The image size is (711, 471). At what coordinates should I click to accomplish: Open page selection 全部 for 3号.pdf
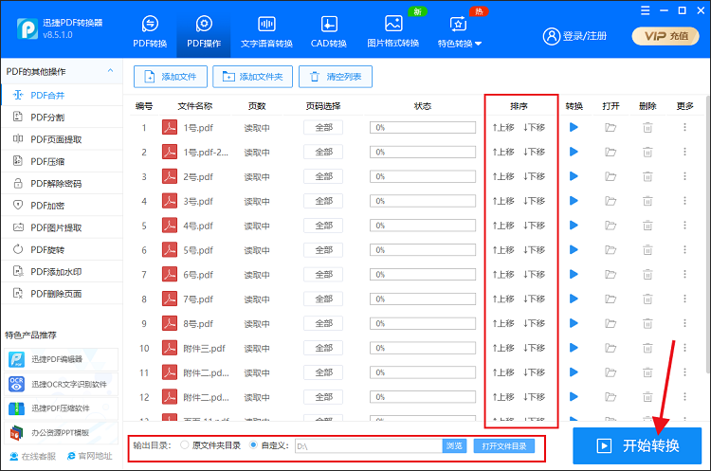tap(323, 201)
